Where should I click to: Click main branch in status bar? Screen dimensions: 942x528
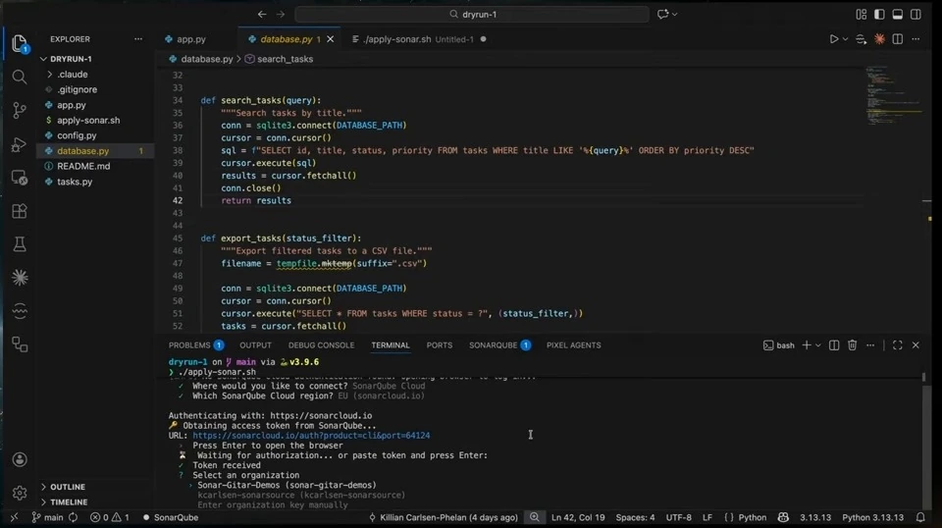pos(47,517)
